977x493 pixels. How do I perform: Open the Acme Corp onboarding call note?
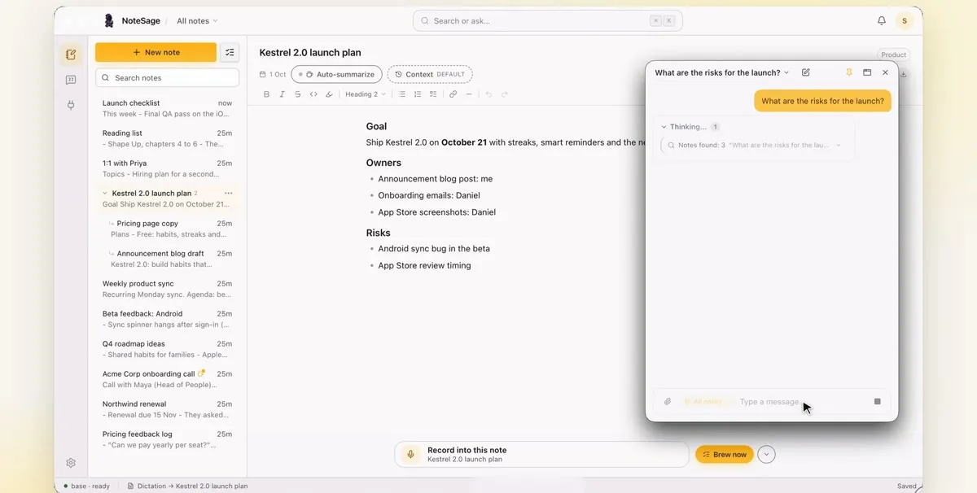tap(167, 379)
